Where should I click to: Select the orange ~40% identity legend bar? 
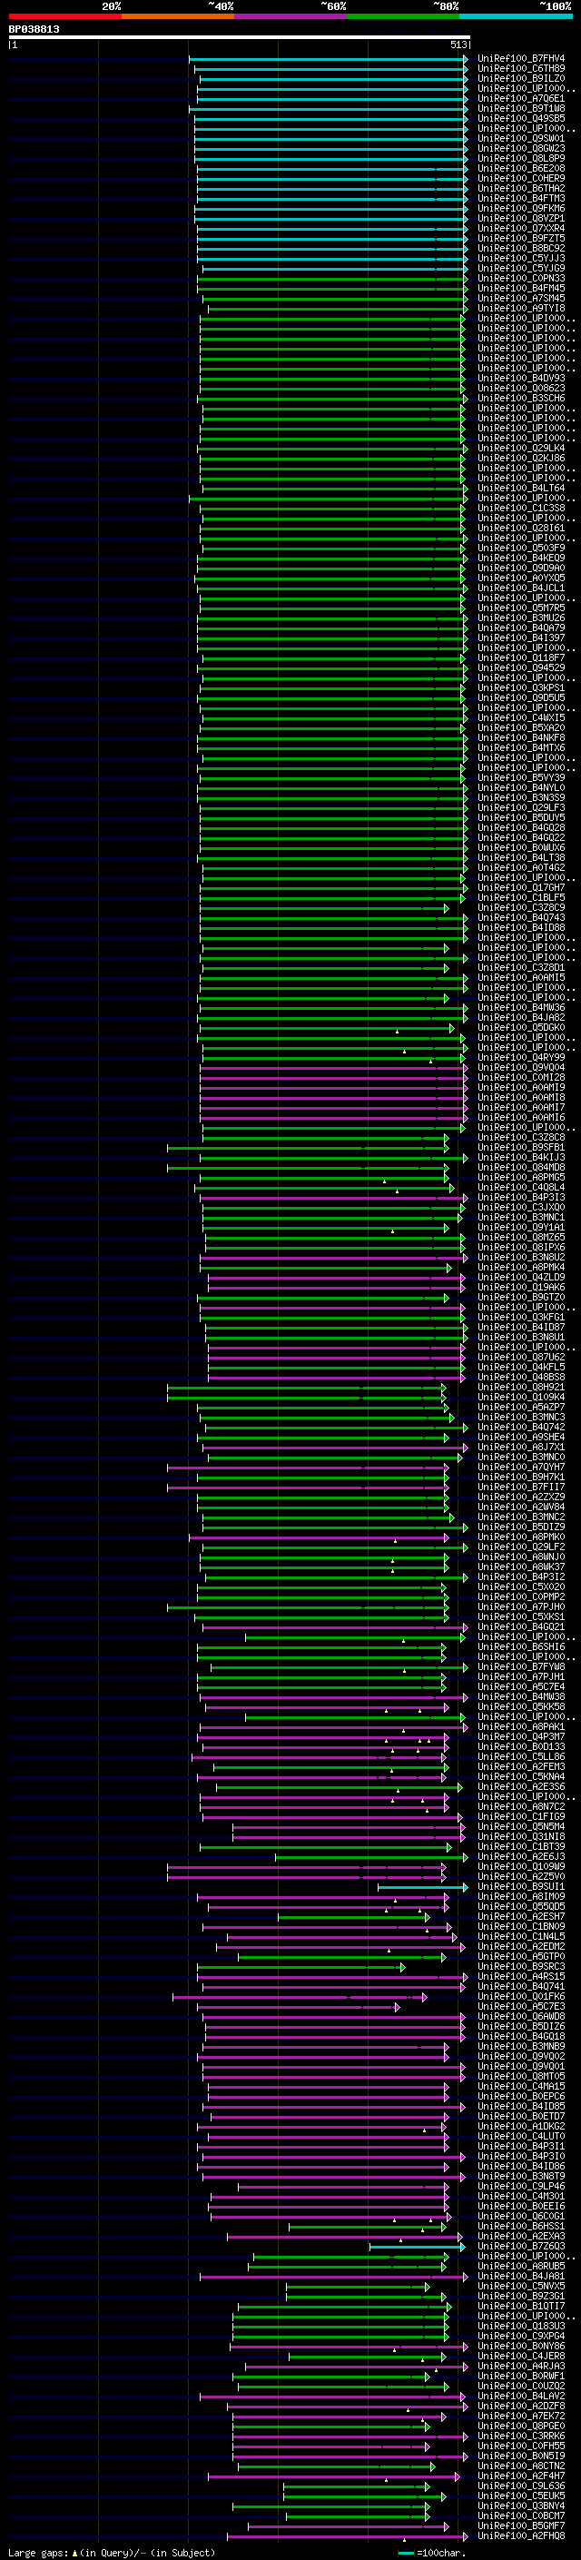click(x=178, y=16)
